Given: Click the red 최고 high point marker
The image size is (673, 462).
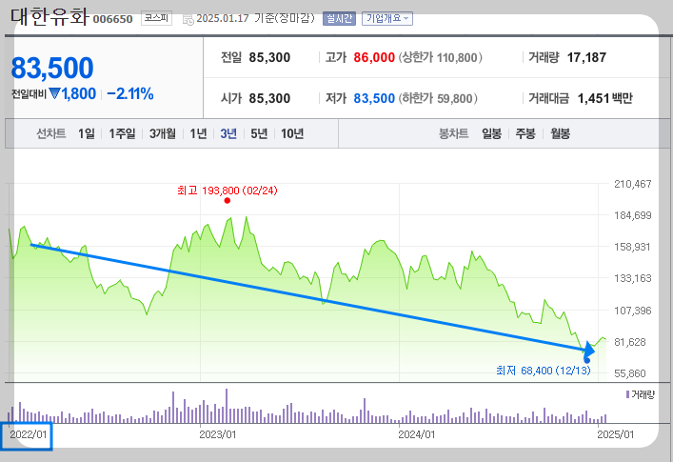Looking at the screenshot, I should coord(228,200).
